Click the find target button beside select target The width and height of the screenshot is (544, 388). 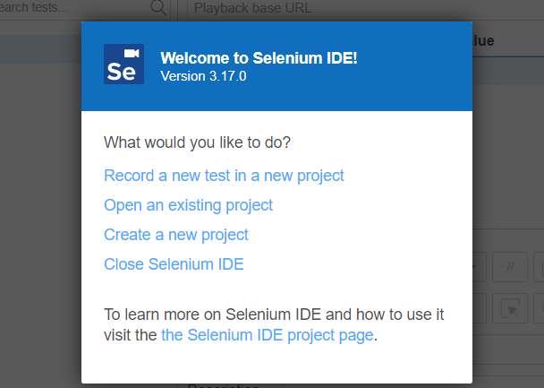tap(539, 309)
